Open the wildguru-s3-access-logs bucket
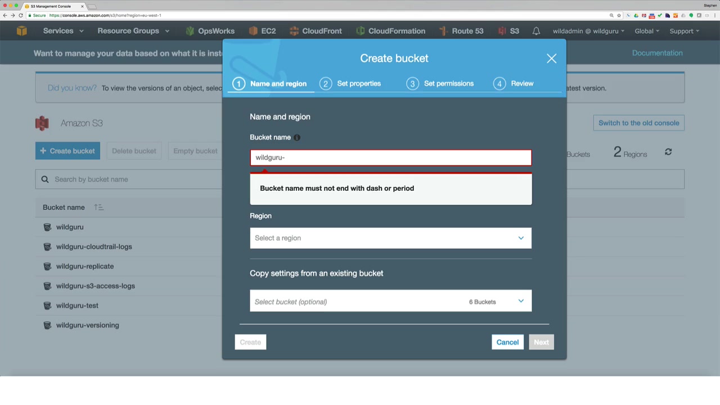 click(96, 286)
